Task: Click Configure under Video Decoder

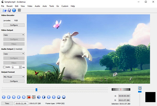Action: coord(14,25)
